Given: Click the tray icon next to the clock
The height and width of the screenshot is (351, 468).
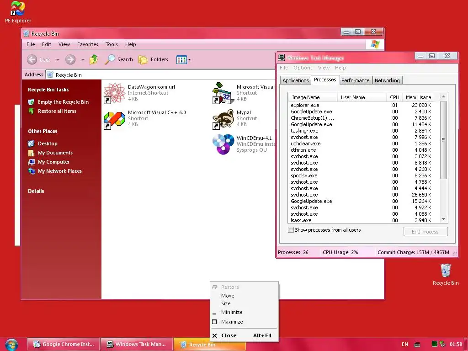Looking at the screenshot, I should point(442,344).
